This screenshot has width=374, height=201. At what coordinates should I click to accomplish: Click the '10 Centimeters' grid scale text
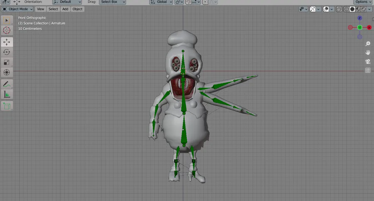(x=30, y=29)
